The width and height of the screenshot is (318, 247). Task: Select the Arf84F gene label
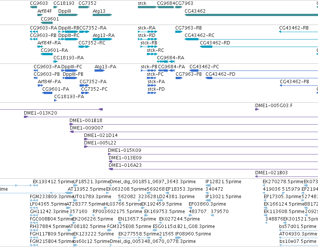[44, 11]
